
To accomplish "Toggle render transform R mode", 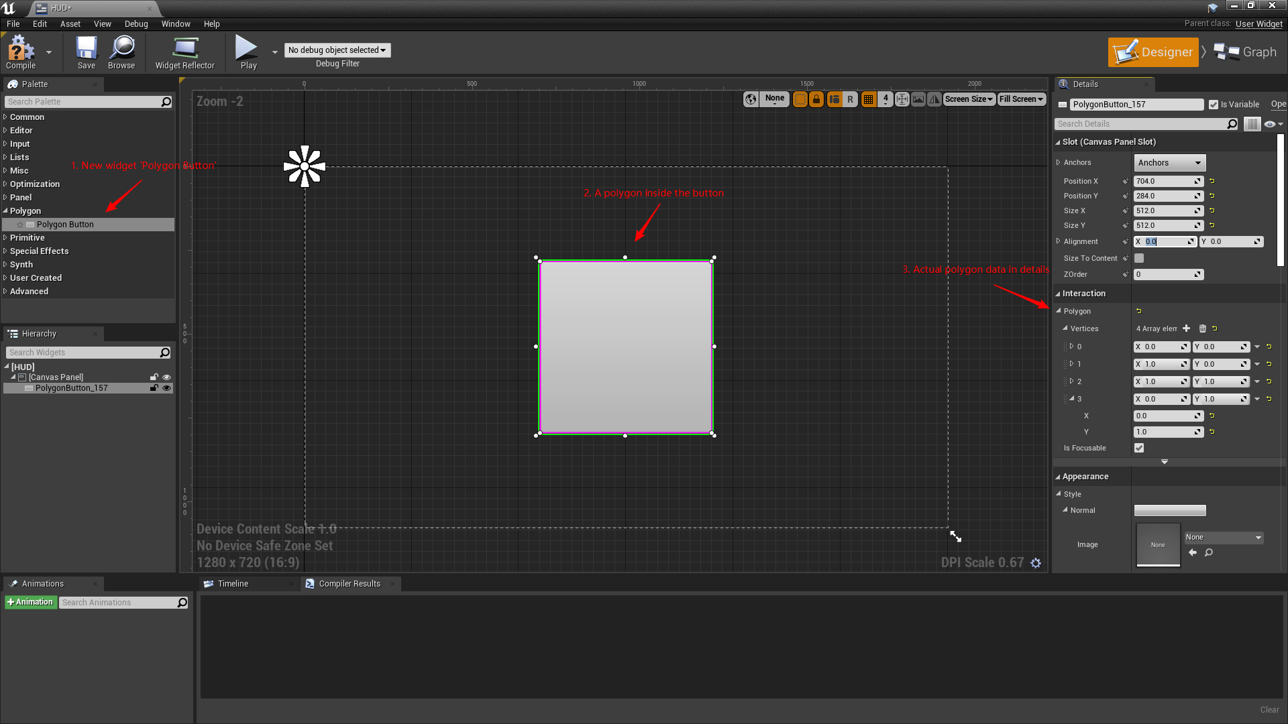I will coord(850,99).
